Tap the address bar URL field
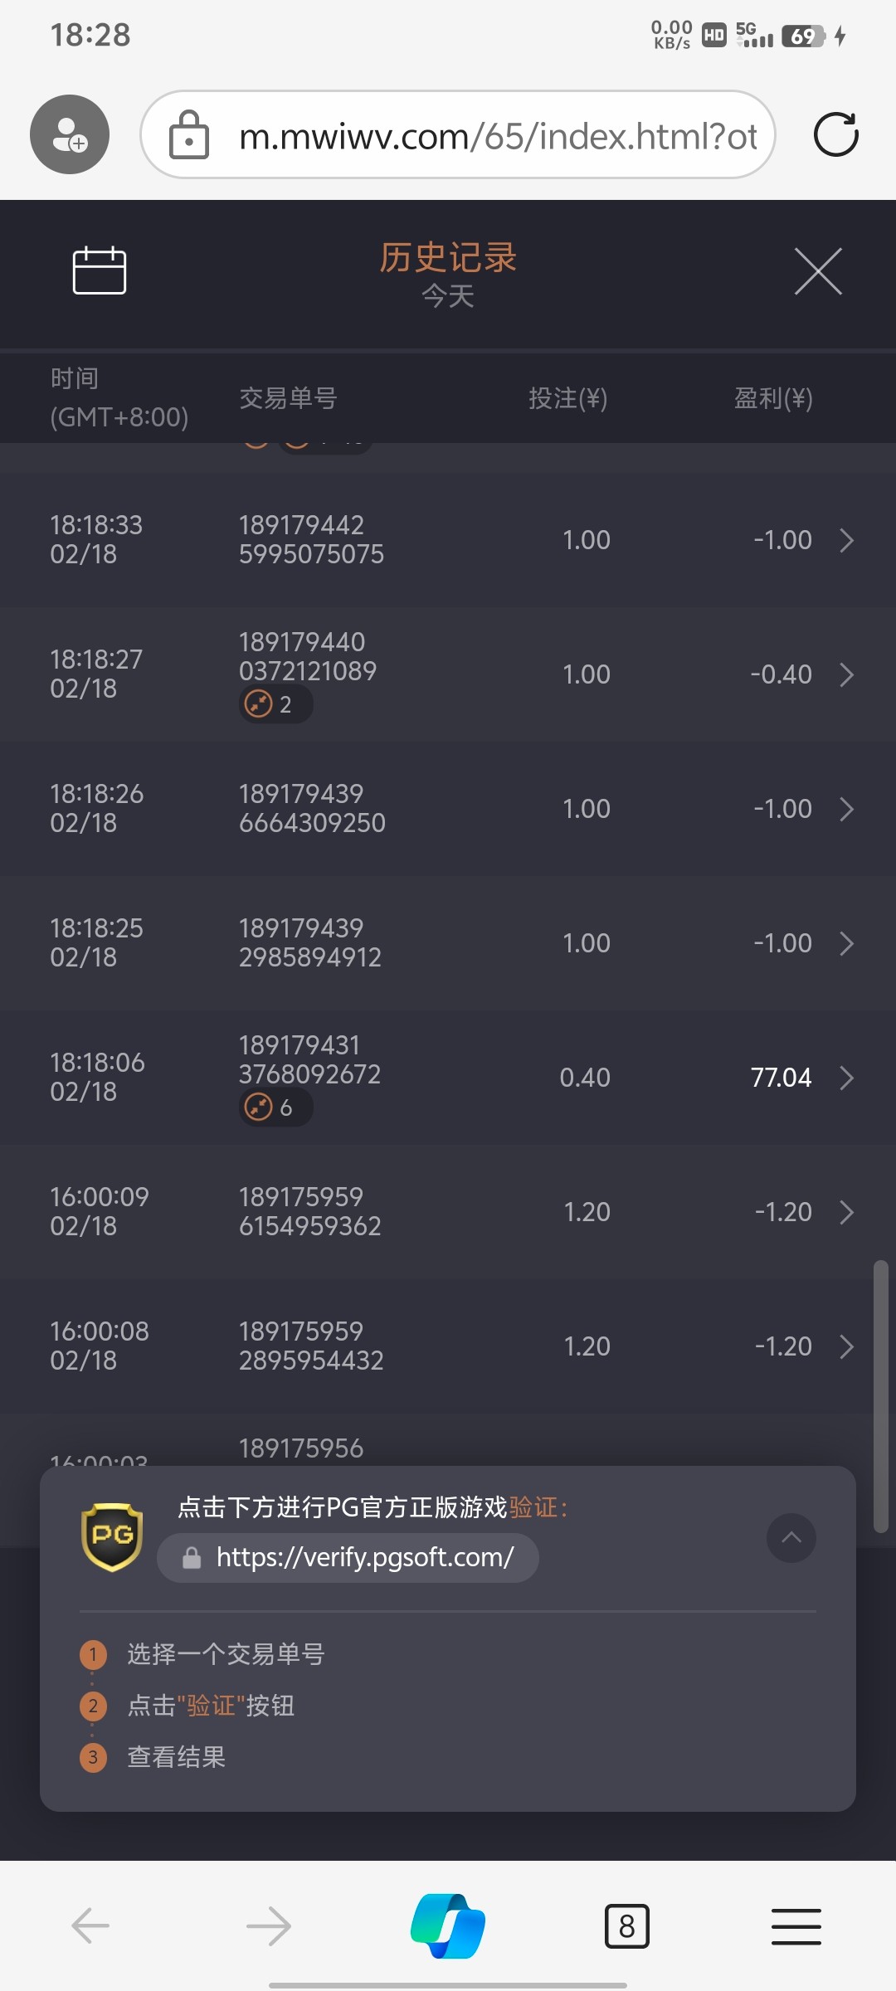This screenshot has height=1991, width=896. pos(498,135)
